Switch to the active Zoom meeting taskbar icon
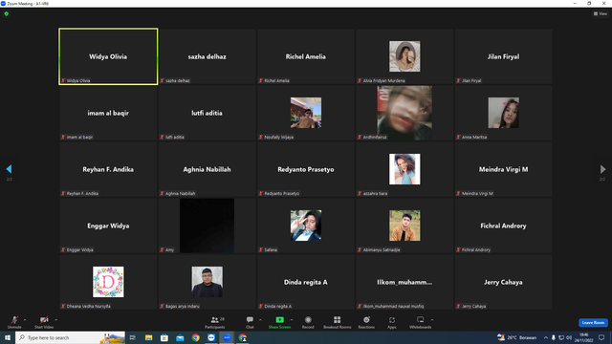The image size is (612, 344). [227, 337]
